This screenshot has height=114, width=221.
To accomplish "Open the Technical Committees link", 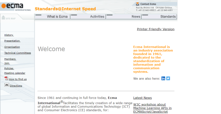I will 18,53.
